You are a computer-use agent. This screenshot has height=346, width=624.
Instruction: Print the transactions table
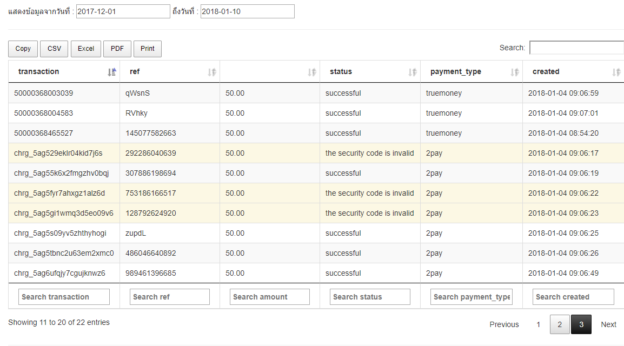148,49
